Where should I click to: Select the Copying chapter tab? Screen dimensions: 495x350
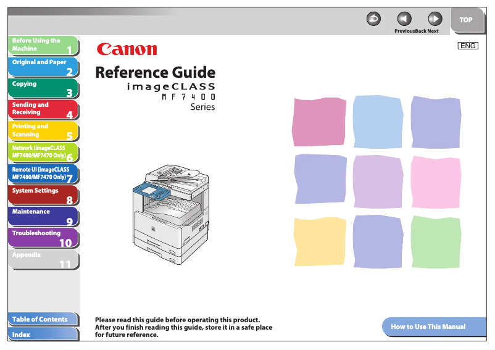(43, 88)
